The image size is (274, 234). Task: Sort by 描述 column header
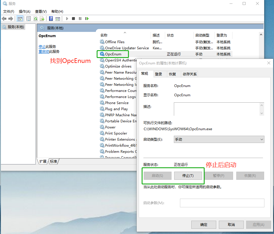coord(158,35)
